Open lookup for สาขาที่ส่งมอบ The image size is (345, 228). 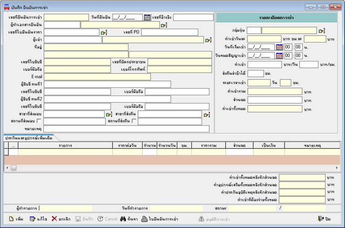click(109, 114)
